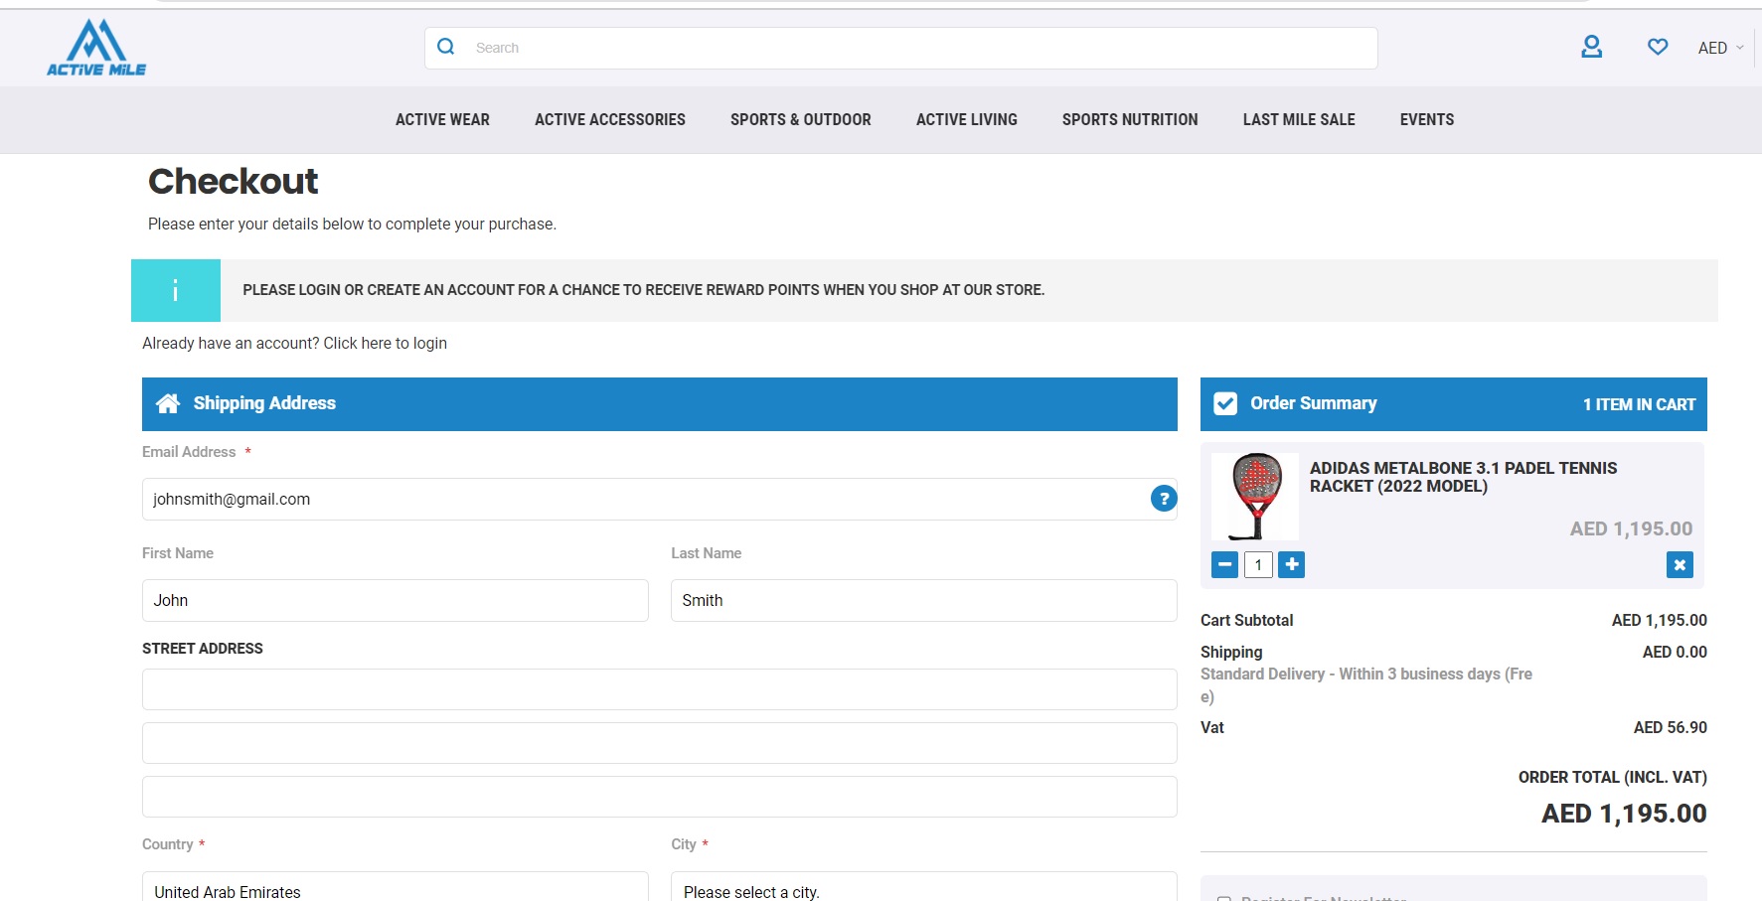Click the First Name field
The width and height of the screenshot is (1762, 901).
point(396,600)
